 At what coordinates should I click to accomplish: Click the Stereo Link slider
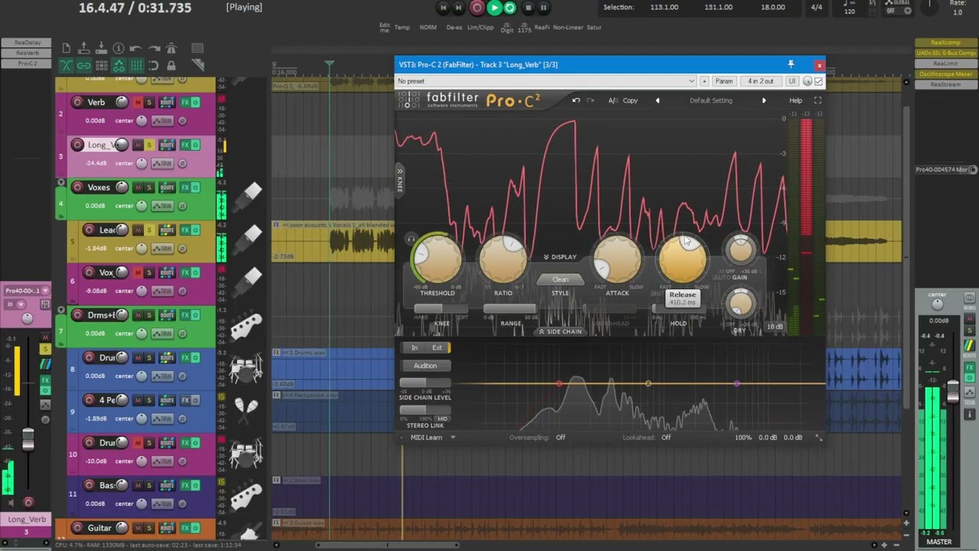[x=424, y=410]
